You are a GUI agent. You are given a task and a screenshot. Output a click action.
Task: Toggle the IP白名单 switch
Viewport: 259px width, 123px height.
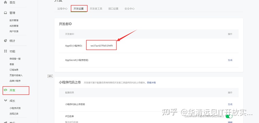coord(229,117)
